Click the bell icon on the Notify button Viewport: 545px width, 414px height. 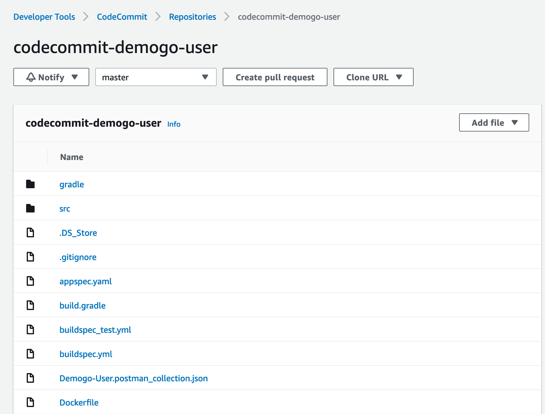(31, 77)
